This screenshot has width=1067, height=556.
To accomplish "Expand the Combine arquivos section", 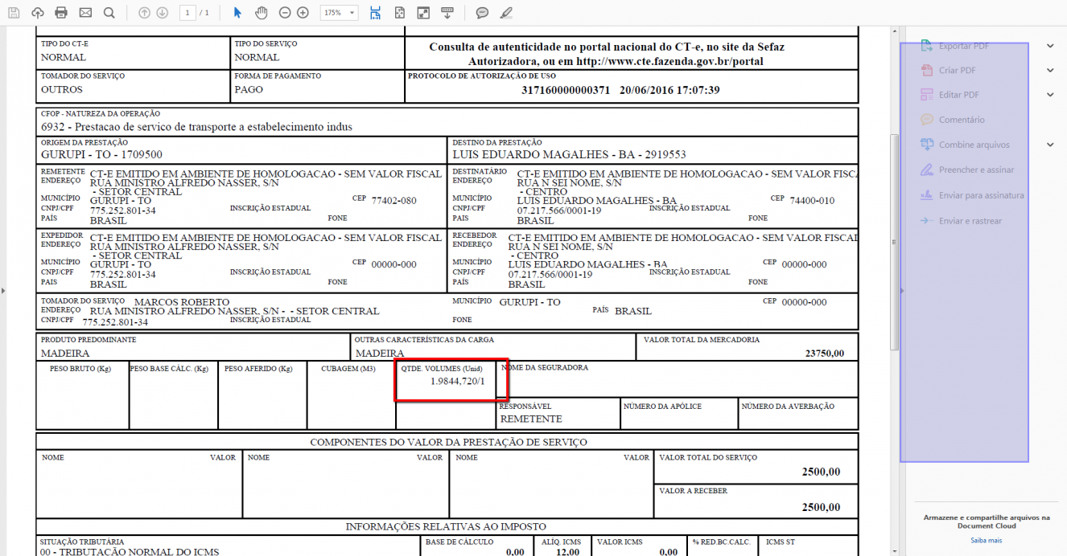I will coord(1050,145).
